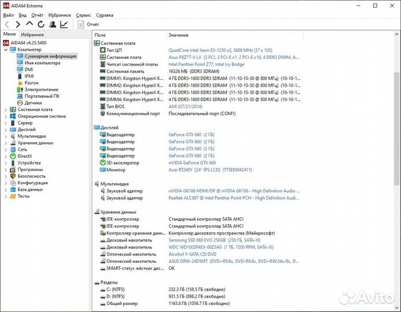Open Samsung SSD 860 EVO 250GB link

(214, 240)
